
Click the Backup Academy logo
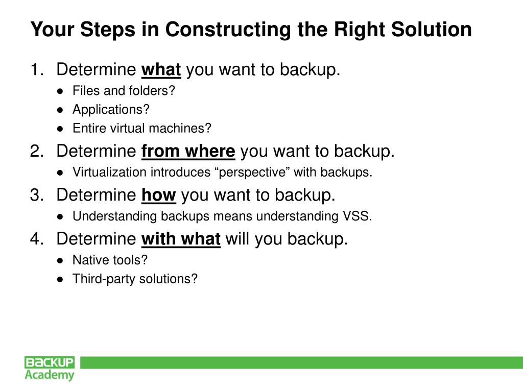click(x=50, y=369)
